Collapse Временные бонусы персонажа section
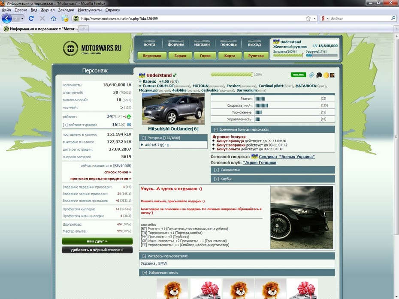The width and height of the screenshot is (399, 299). 216,129
